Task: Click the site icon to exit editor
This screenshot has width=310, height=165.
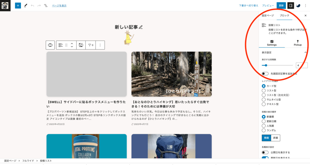Action: [x=5, y=5]
